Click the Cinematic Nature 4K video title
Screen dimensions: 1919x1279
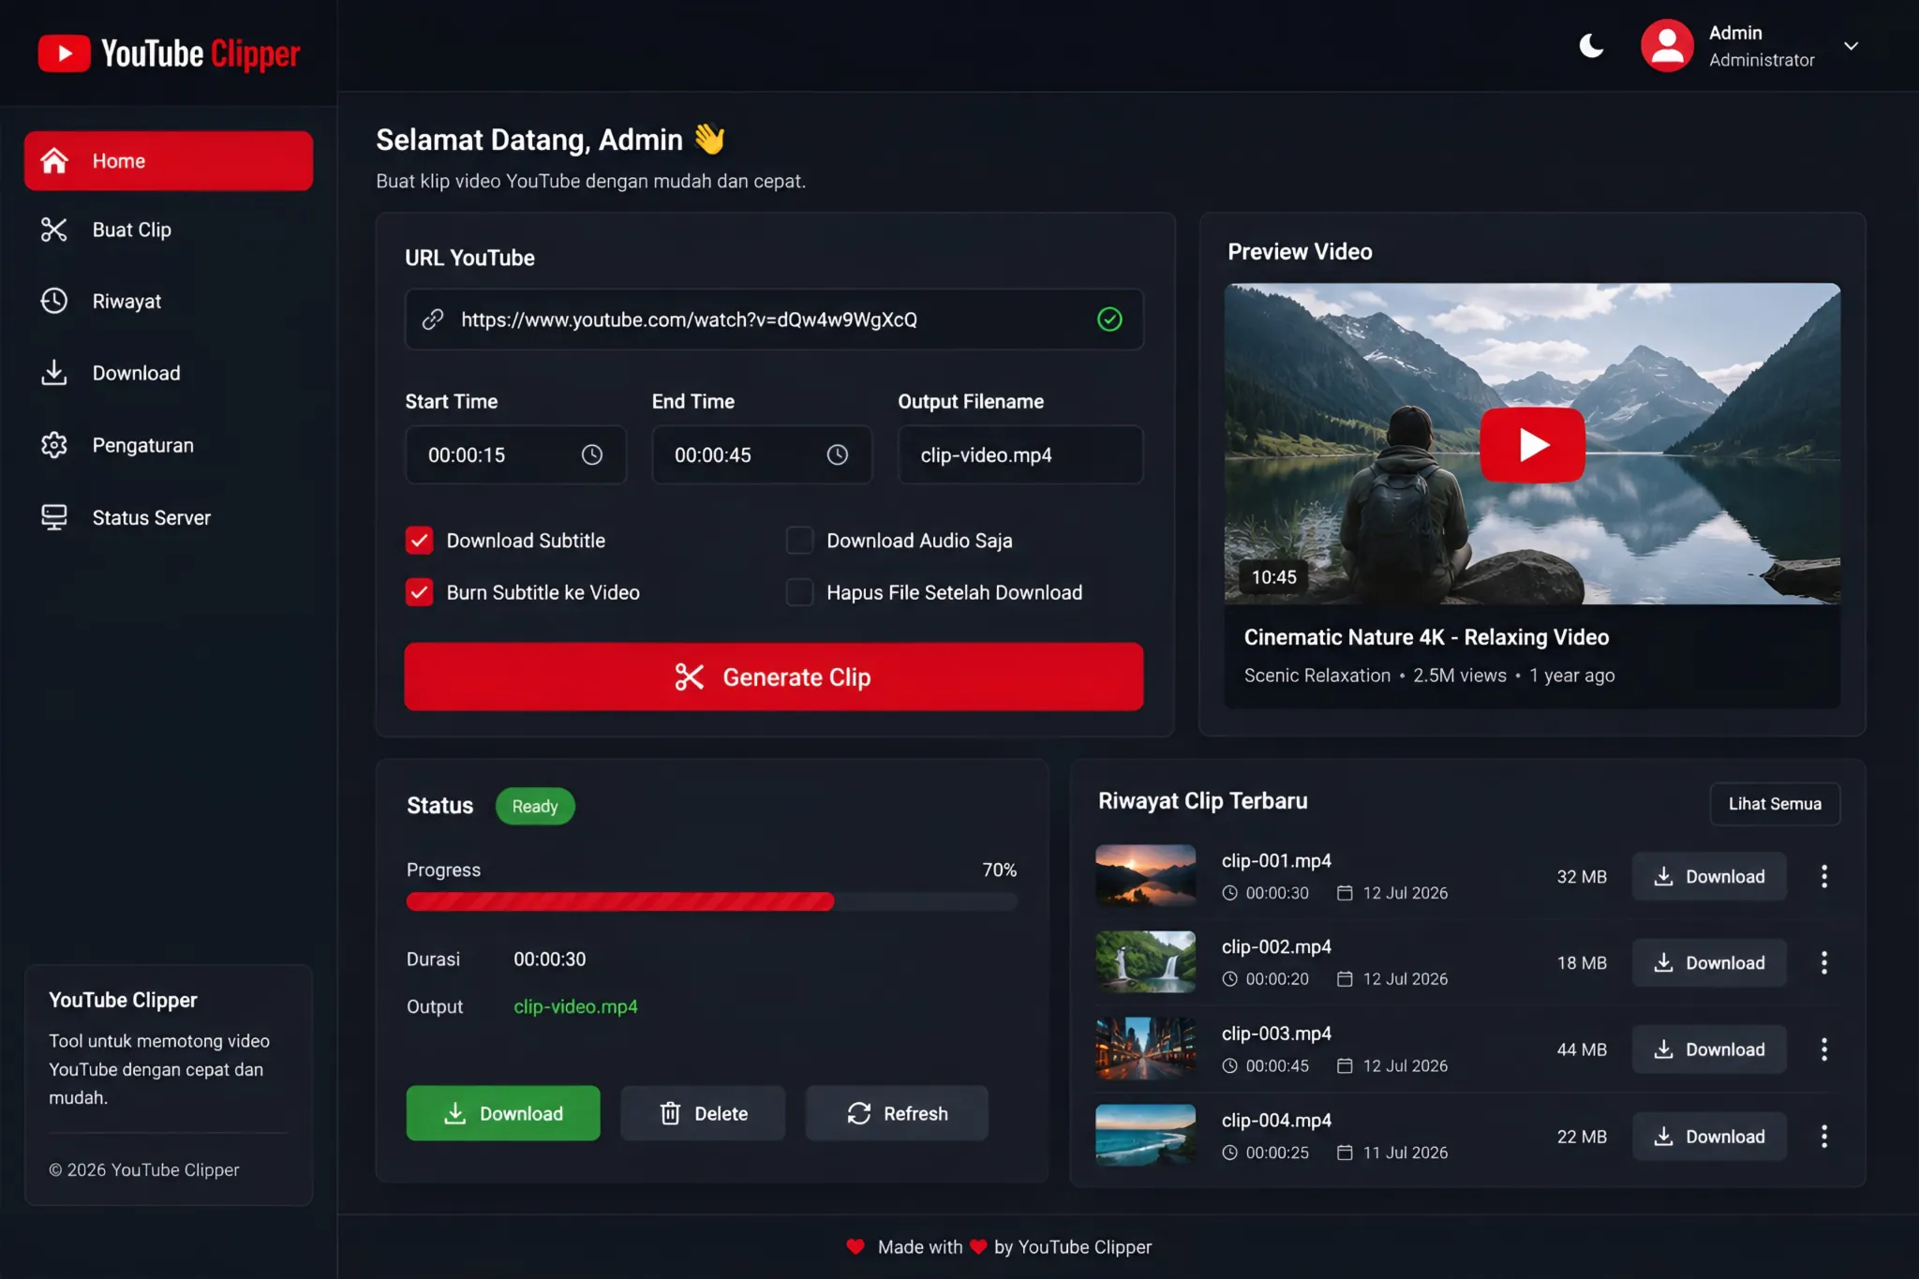tap(1426, 637)
